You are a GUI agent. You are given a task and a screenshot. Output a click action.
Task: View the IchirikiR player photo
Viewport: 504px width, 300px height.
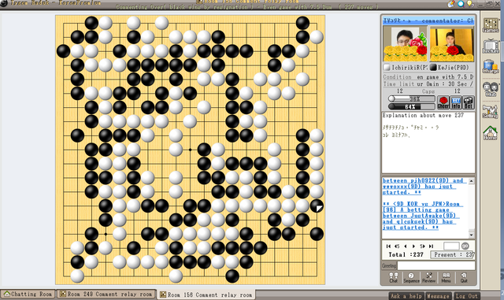click(x=405, y=44)
